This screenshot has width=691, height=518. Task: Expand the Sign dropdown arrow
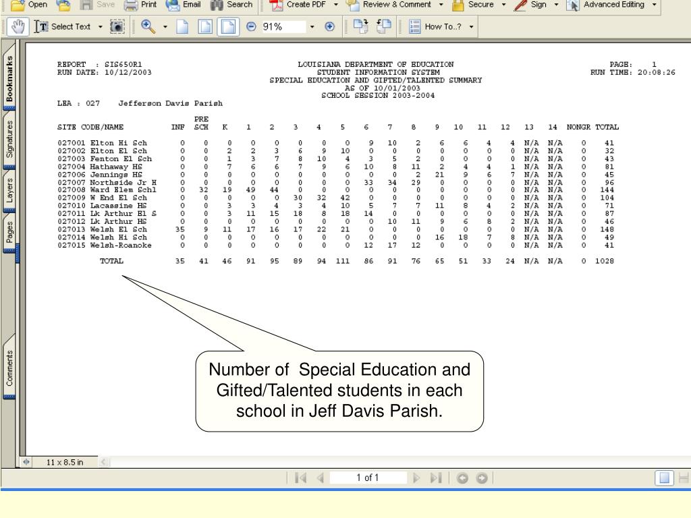556,5
